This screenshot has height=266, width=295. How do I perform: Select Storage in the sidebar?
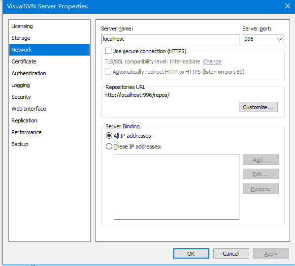(49, 38)
